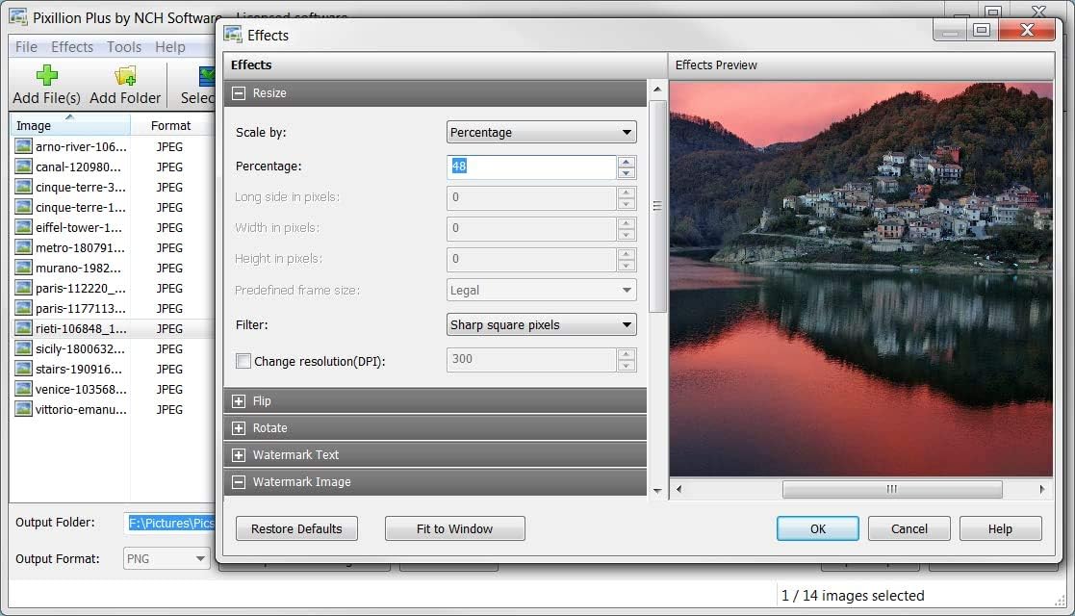Expand the Rotate section
Screen dimensions: 1075x616
239,428
